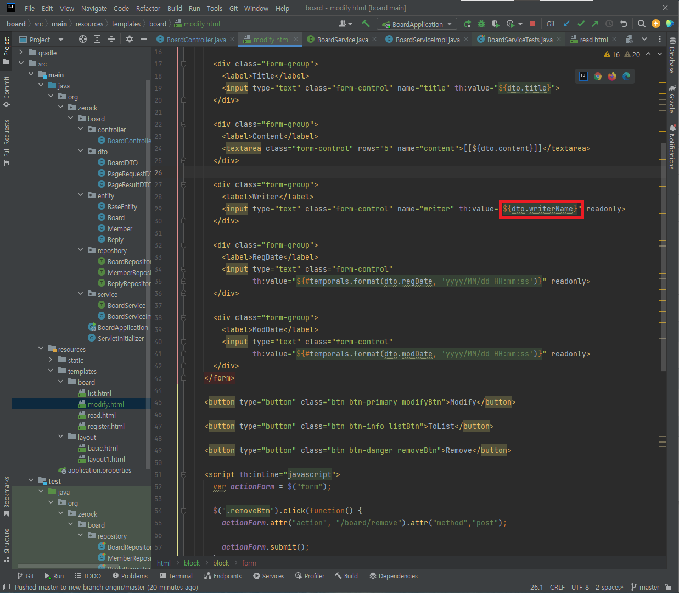Toggle the Notifications tool window
The width and height of the screenshot is (679, 593).
coord(672,147)
